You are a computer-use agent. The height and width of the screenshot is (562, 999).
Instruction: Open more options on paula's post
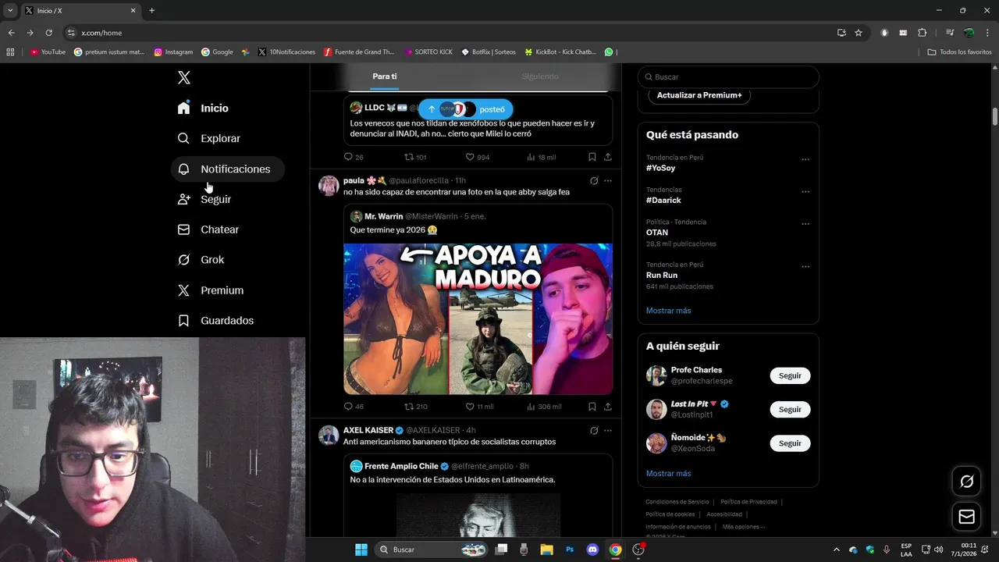tap(608, 181)
